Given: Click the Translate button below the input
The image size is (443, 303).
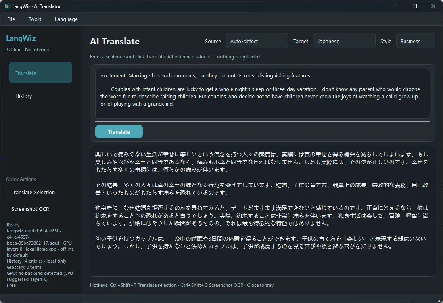Looking at the screenshot, I should tap(119, 132).
